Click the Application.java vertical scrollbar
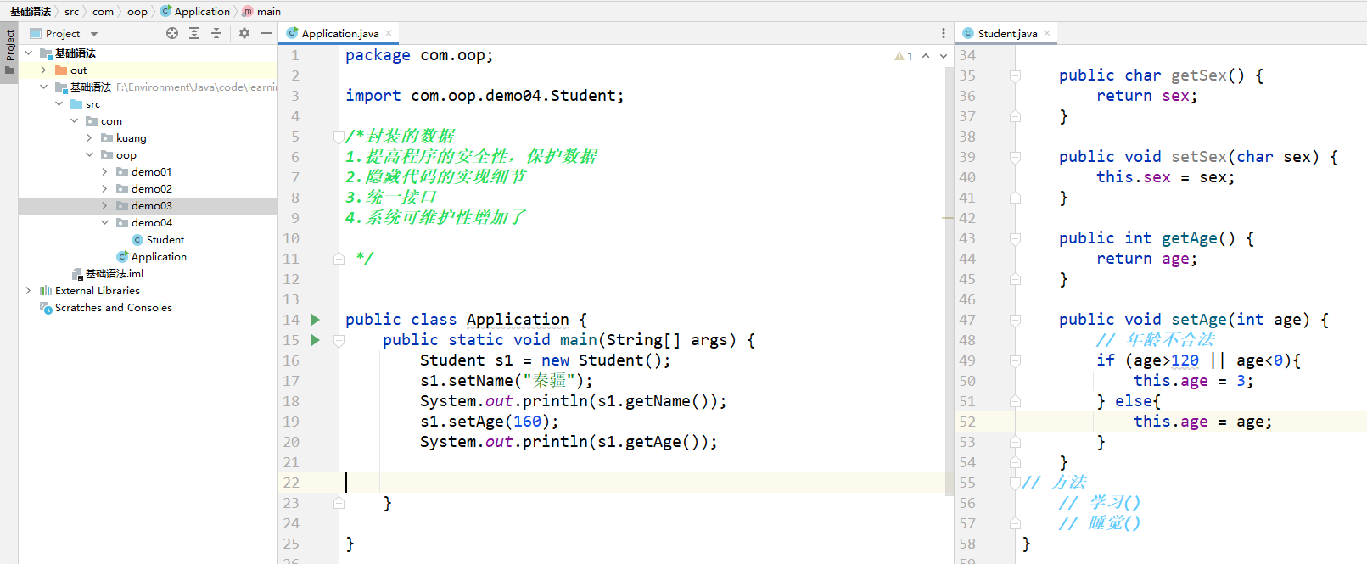Viewport: 1367px width, 564px height. pos(950,280)
